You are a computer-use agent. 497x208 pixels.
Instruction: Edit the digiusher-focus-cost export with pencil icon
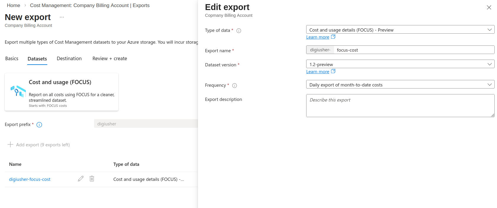[x=81, y=179]
